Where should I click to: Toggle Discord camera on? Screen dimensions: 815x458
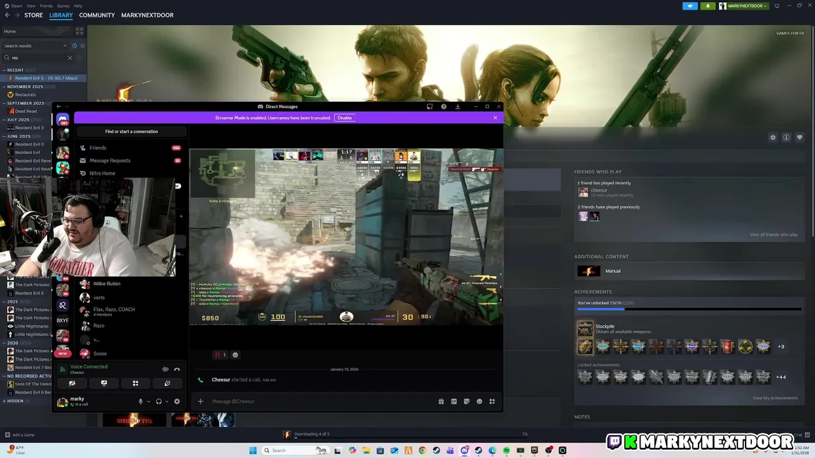point(72,383)
